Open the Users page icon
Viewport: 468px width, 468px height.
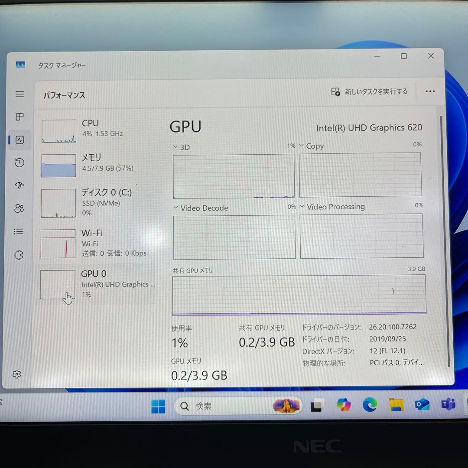(19, 208)
